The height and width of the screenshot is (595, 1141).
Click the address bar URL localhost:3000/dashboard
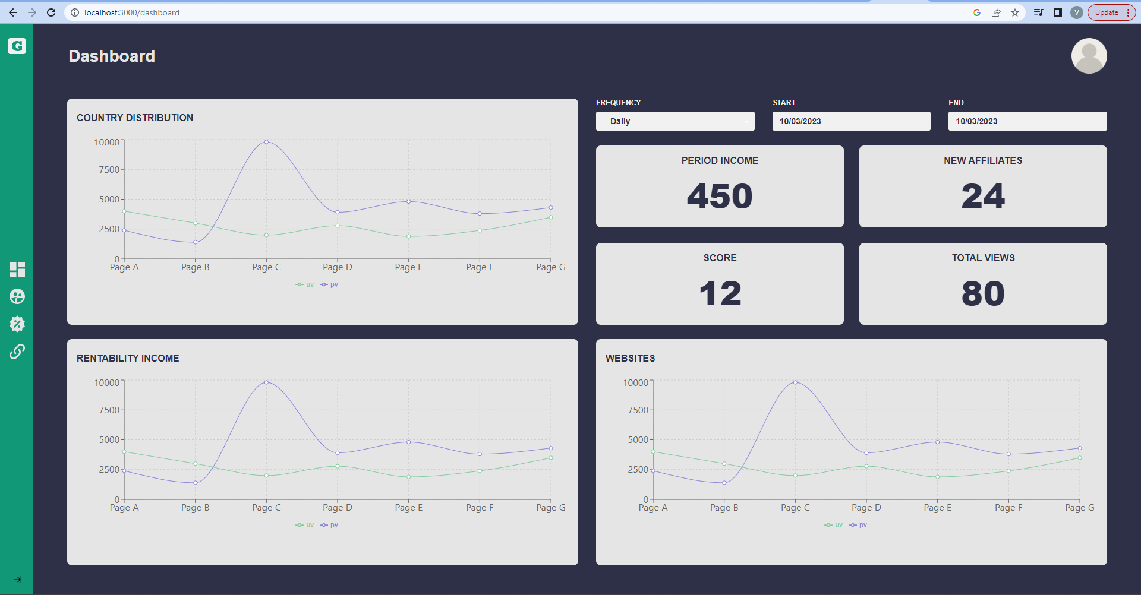tap(132, 12)
